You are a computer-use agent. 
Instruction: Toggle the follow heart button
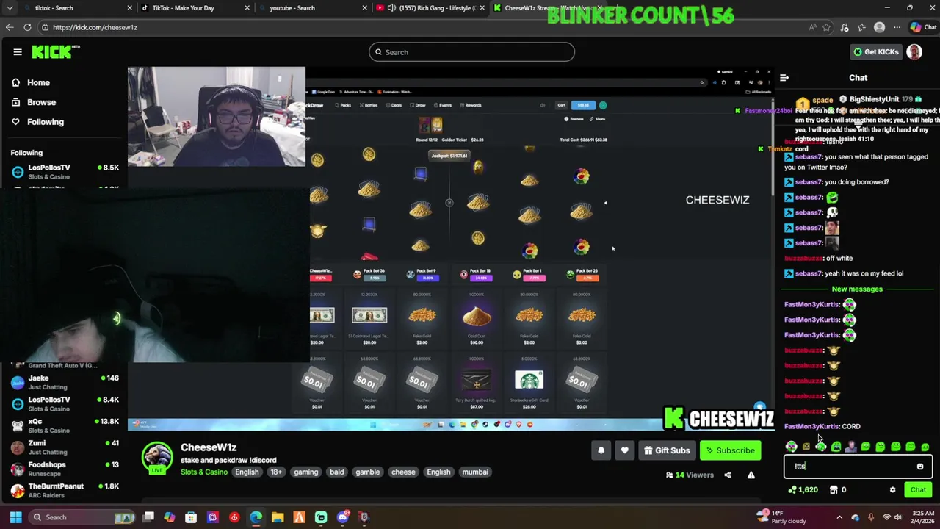[624, 450]
